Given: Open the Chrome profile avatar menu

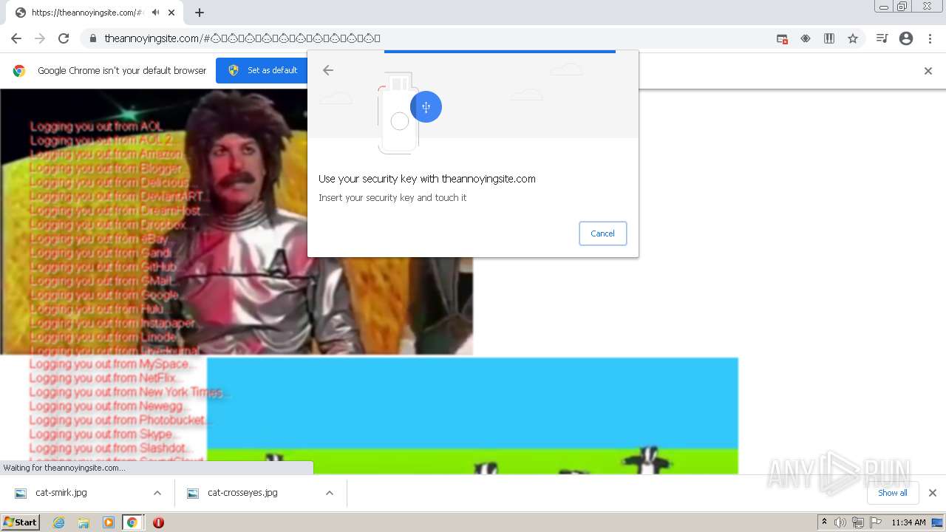Looking at the screenshot, I should tap(906, 38).
